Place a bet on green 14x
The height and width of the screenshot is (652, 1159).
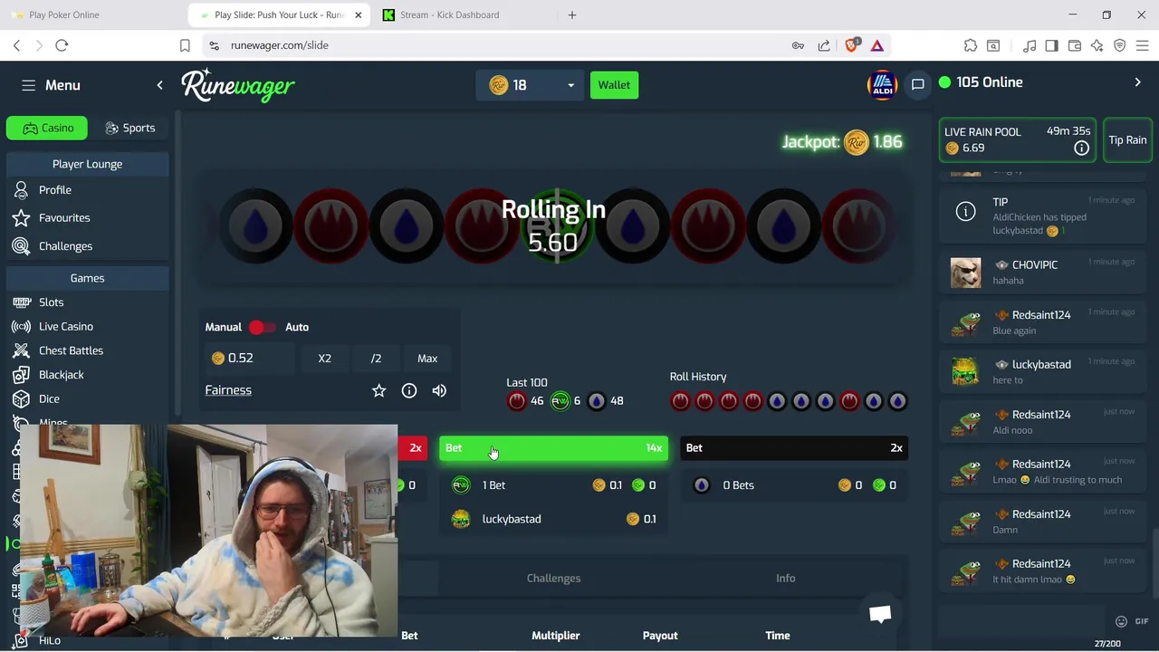coord(553,448)
